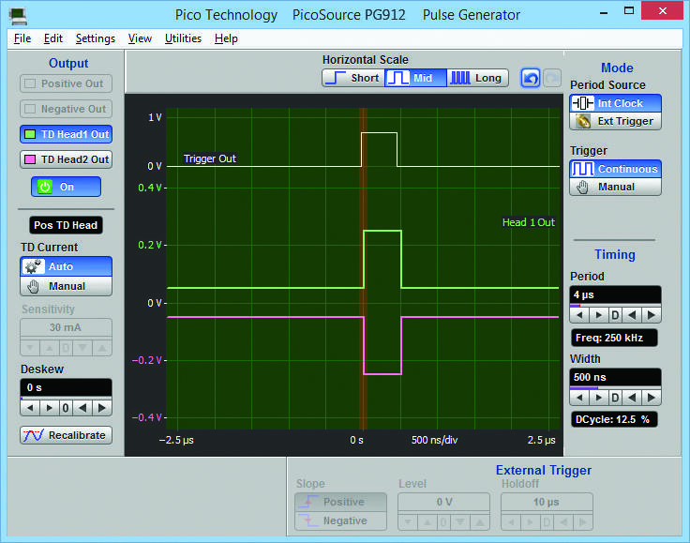Select Continuous trigger mode
Screen dimensions: 690x543
(615, 169)
